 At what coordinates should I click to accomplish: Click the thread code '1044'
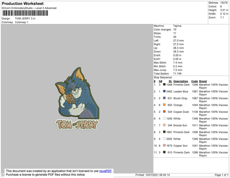(x=195, y=105)
